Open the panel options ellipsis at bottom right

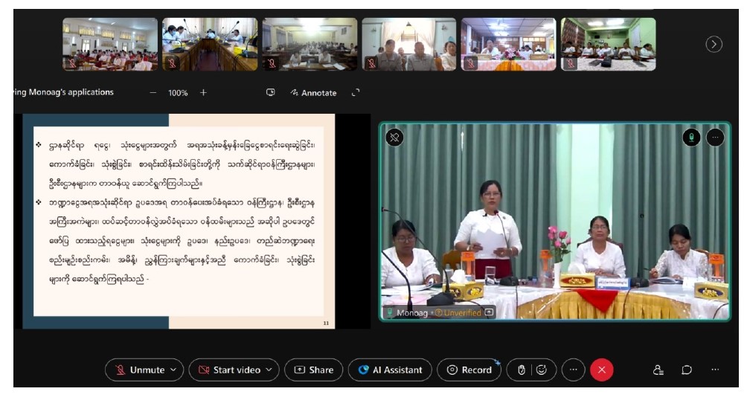click(x=715, y=370)
